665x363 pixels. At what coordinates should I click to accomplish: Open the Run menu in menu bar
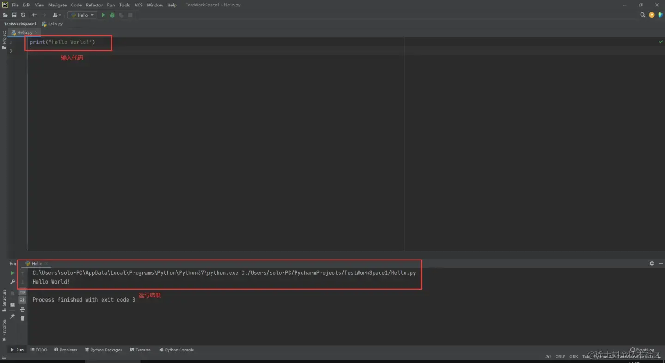[111, 5]
